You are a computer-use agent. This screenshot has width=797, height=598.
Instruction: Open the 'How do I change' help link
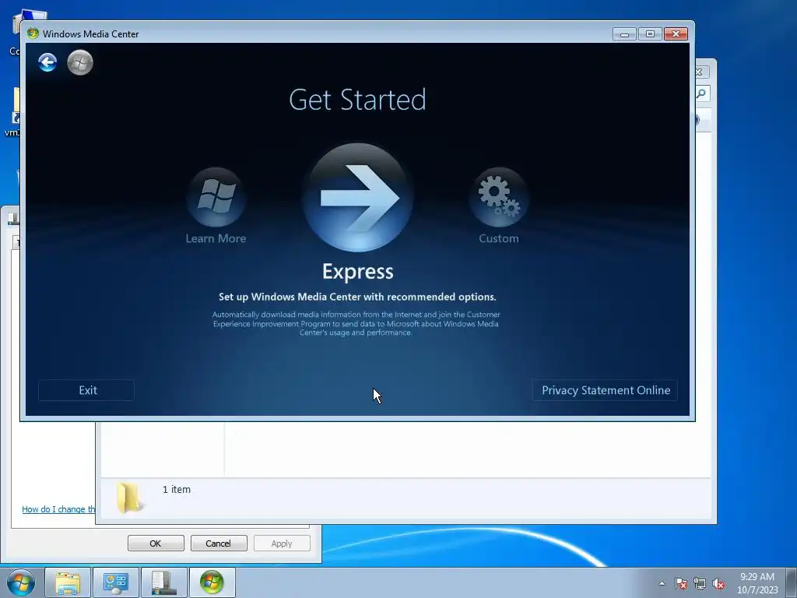[58, 509]
